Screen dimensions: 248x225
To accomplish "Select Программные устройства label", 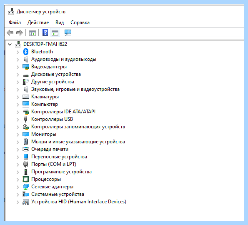I will coord(61,172).
